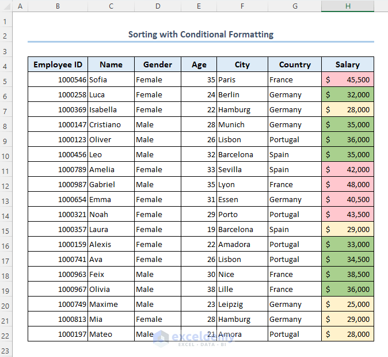
Task: Select row 12 header
Action: pos(6,184)
